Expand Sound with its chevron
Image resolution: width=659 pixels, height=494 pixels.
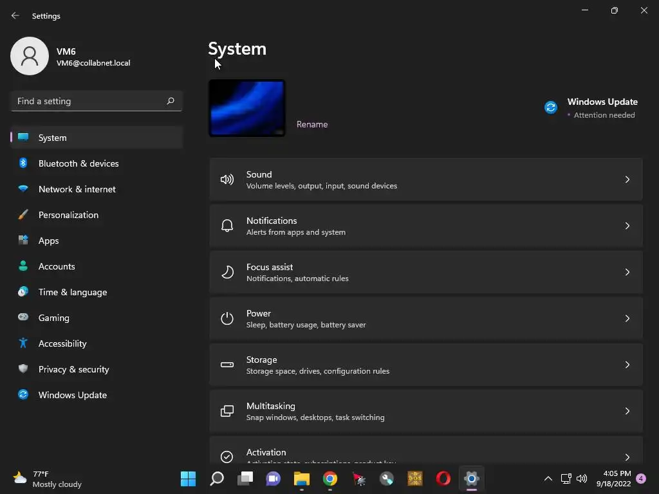(627, 179)
